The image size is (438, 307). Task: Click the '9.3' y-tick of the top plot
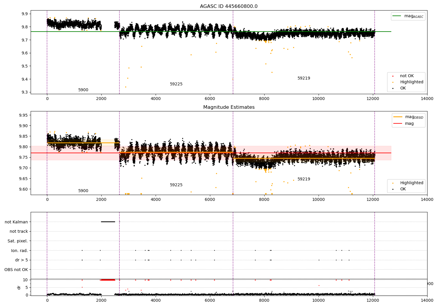pos(25,92)
